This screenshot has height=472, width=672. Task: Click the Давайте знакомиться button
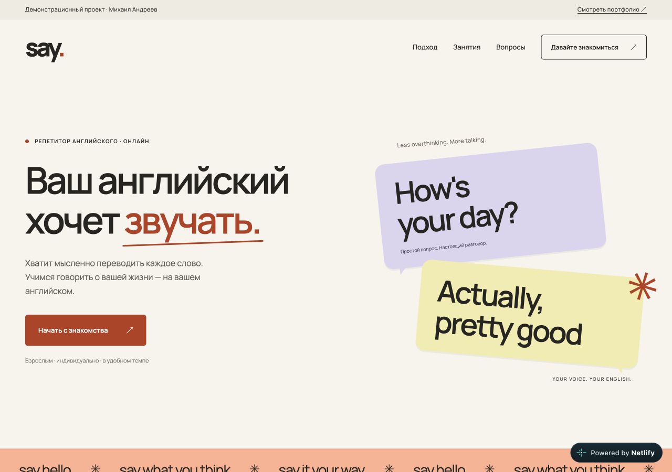click(x=594, y=47)
